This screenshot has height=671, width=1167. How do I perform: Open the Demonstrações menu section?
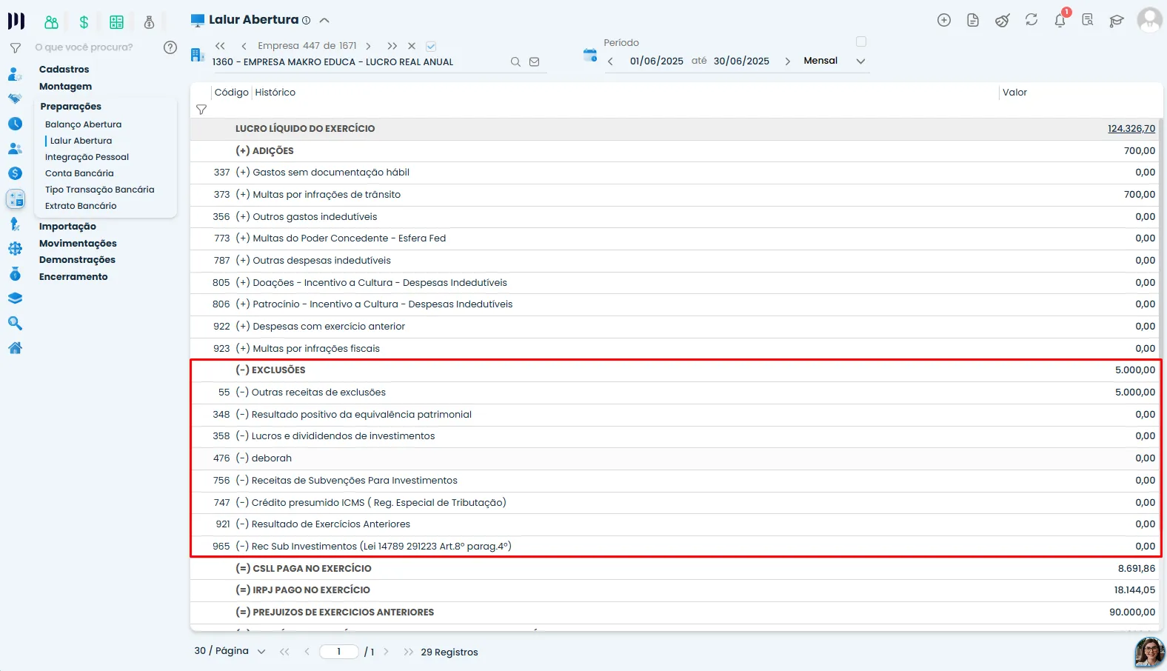tap(78, 260)
